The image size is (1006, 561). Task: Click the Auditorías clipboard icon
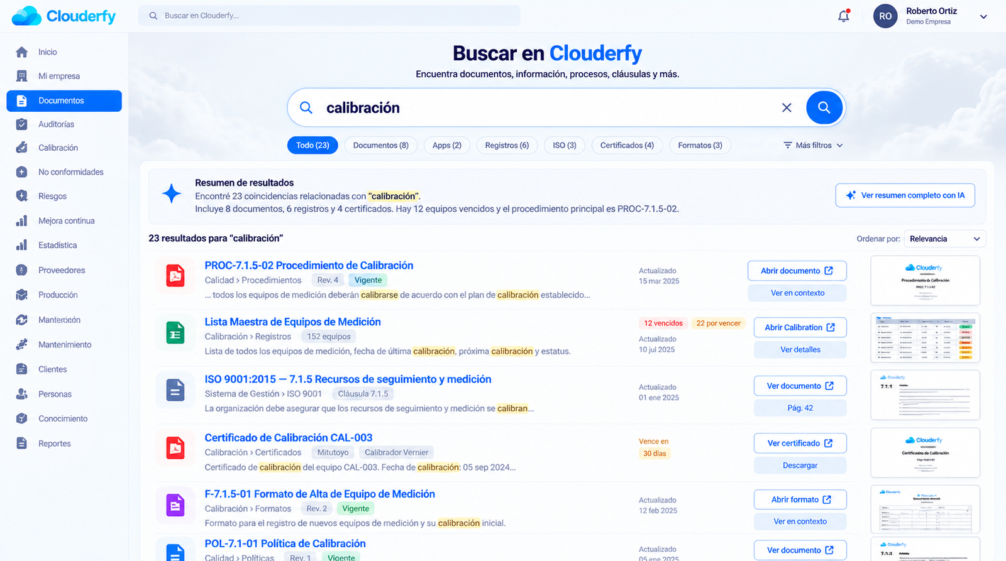(x=22, y=124)
